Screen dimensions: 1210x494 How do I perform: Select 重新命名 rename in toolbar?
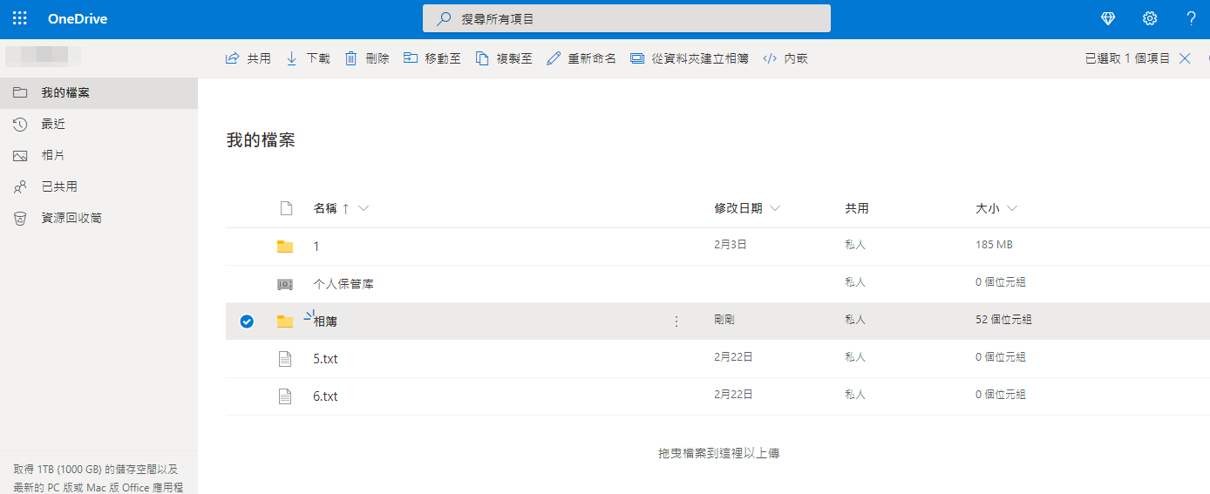click(x=581, y=58)
